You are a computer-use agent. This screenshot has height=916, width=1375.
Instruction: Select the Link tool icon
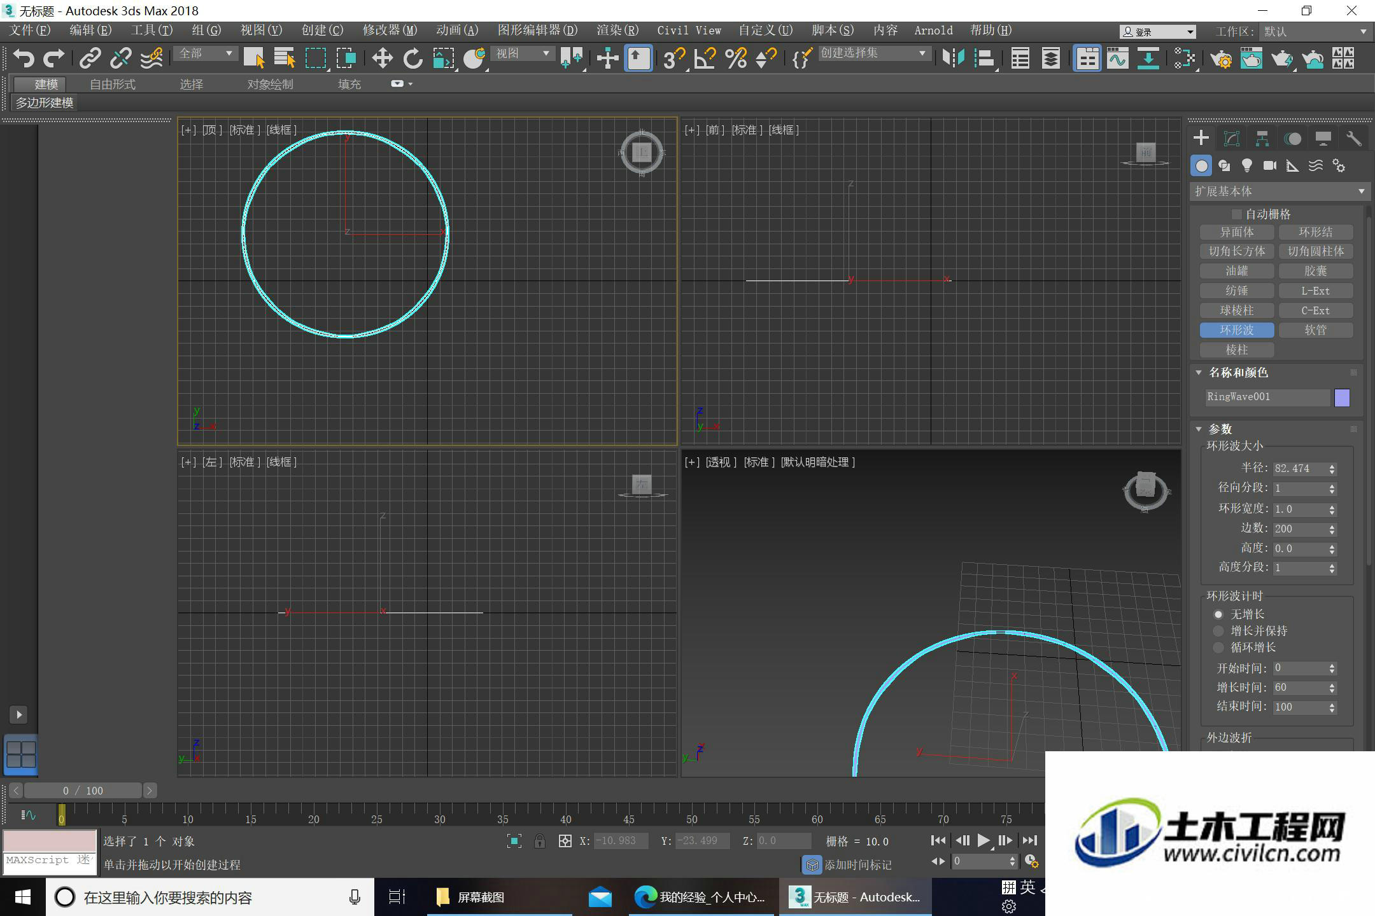pos(90,59)
